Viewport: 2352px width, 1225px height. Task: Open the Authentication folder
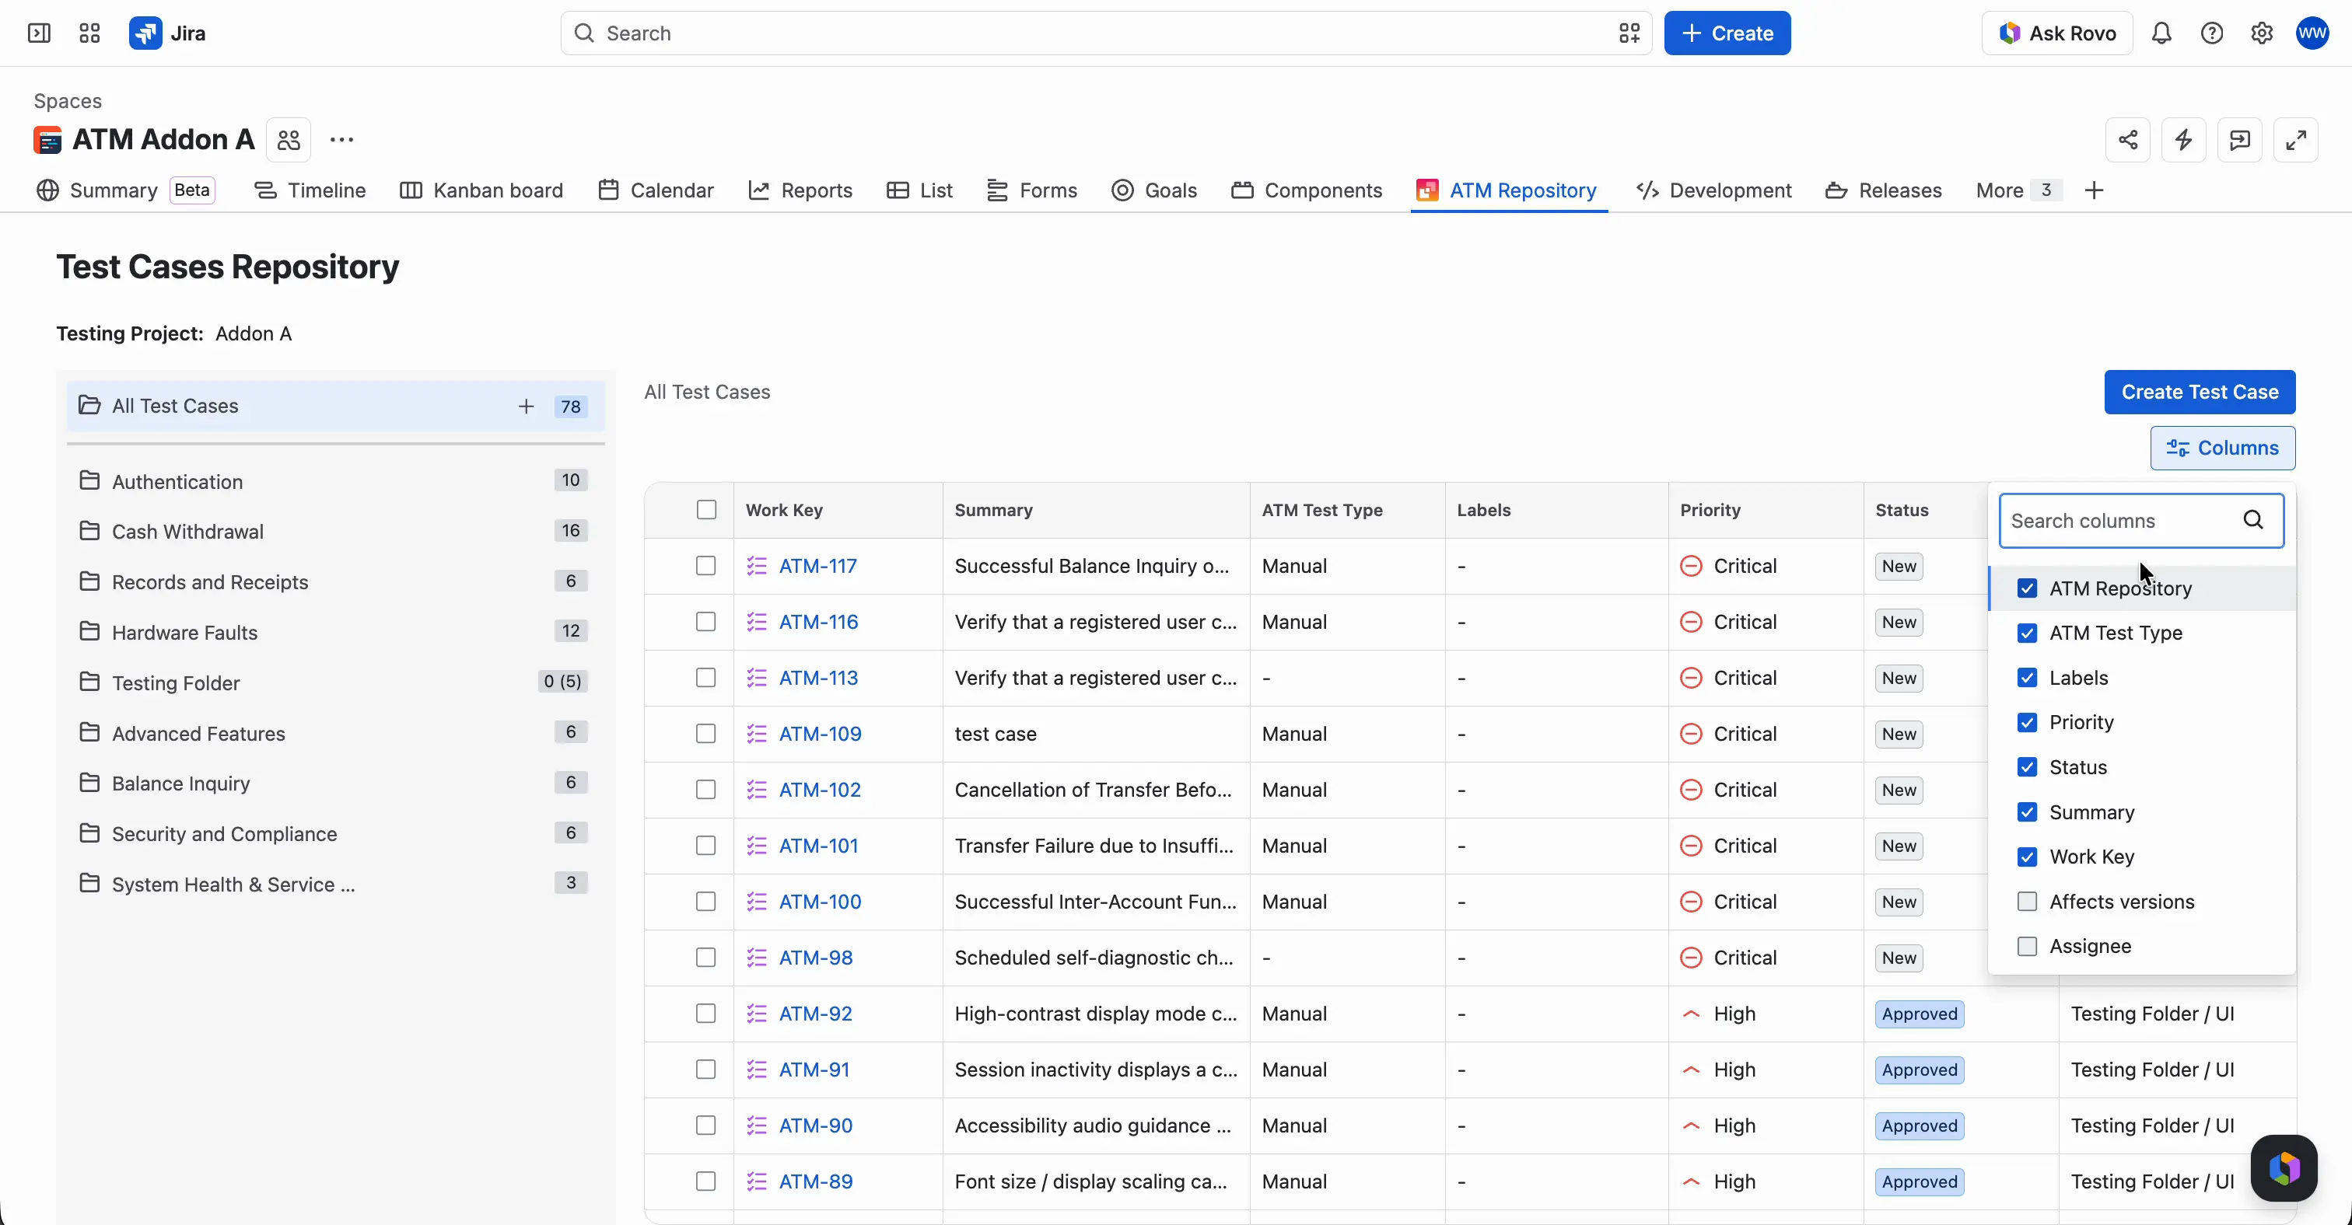pos(334,480)
